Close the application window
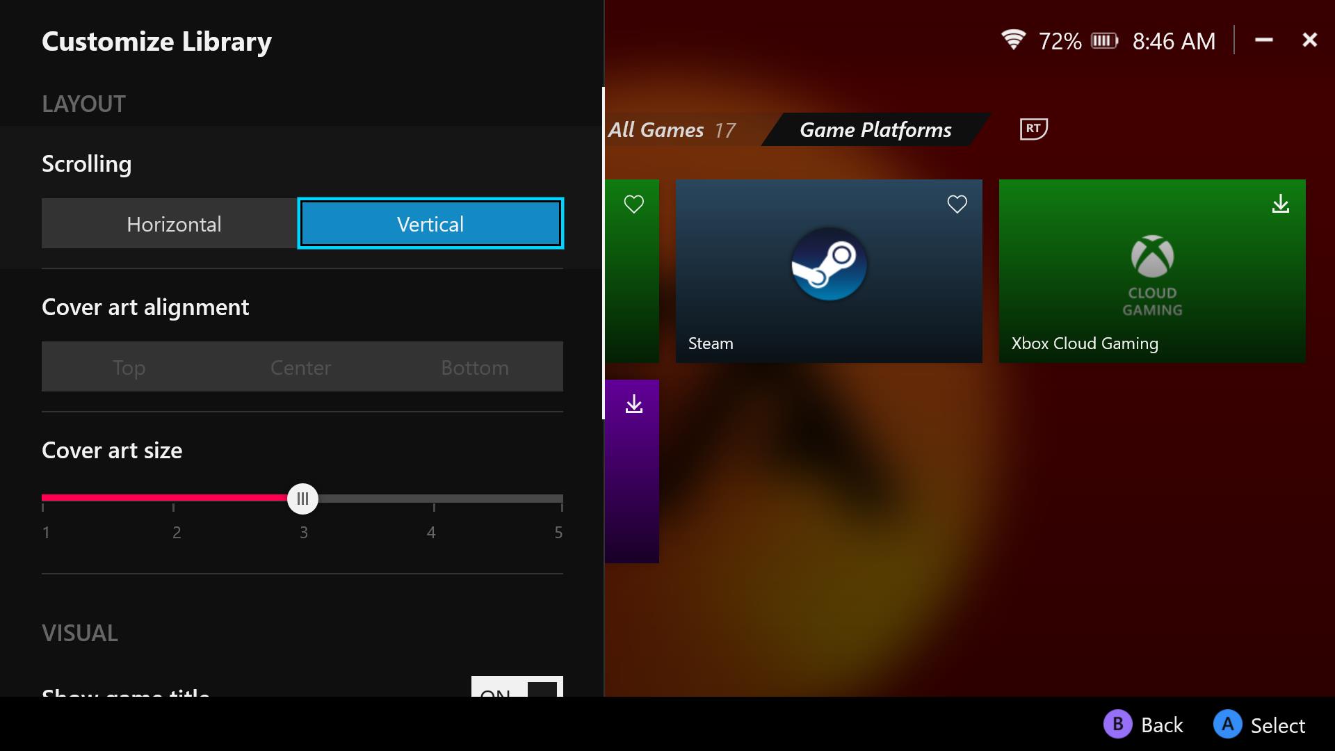 click(x=1309, y=40)
